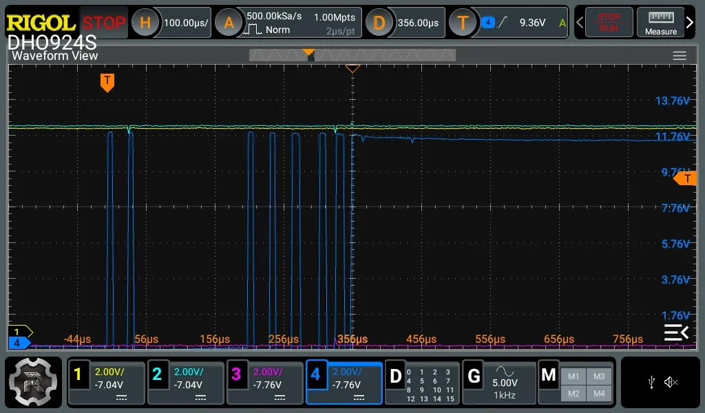Select math channel M2

pos(574,394)
